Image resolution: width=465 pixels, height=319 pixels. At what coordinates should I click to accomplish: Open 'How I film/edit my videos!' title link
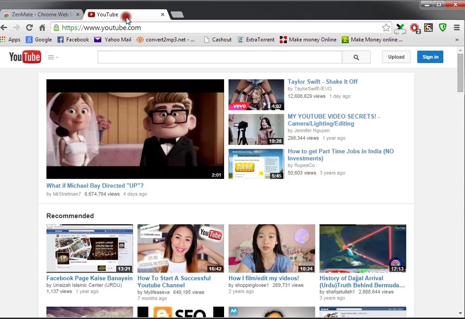264,278
